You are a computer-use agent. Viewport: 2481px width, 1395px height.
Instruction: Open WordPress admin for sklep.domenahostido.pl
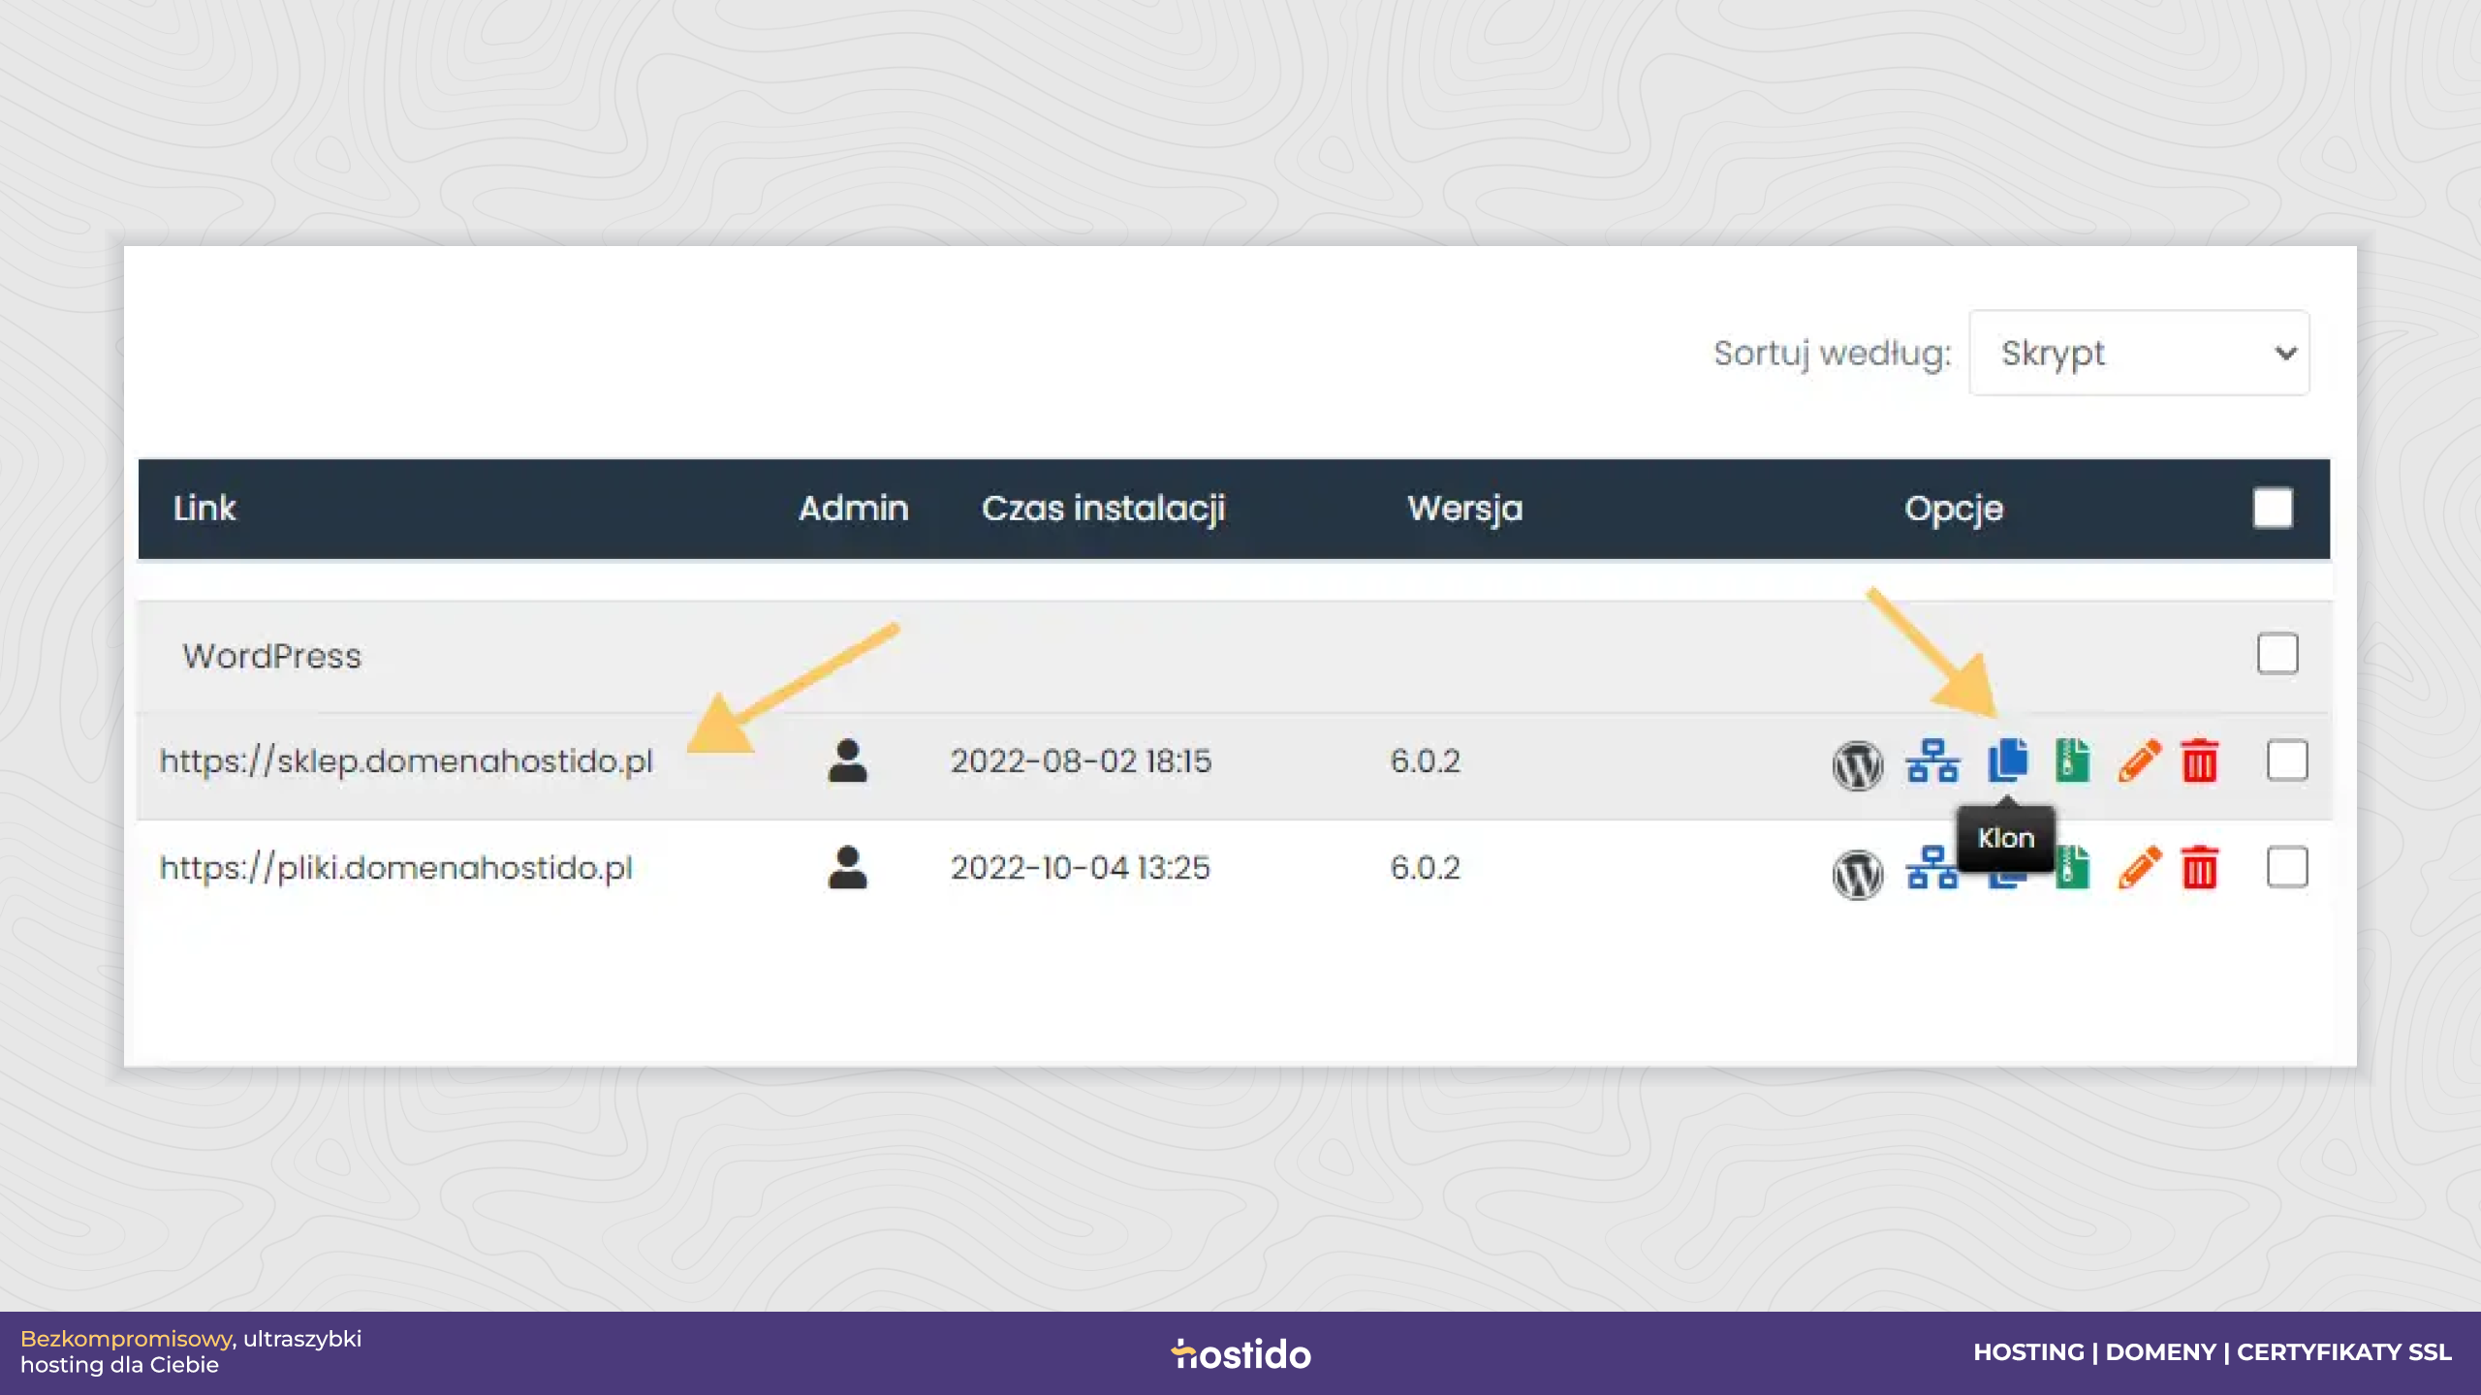[1857, 763]
